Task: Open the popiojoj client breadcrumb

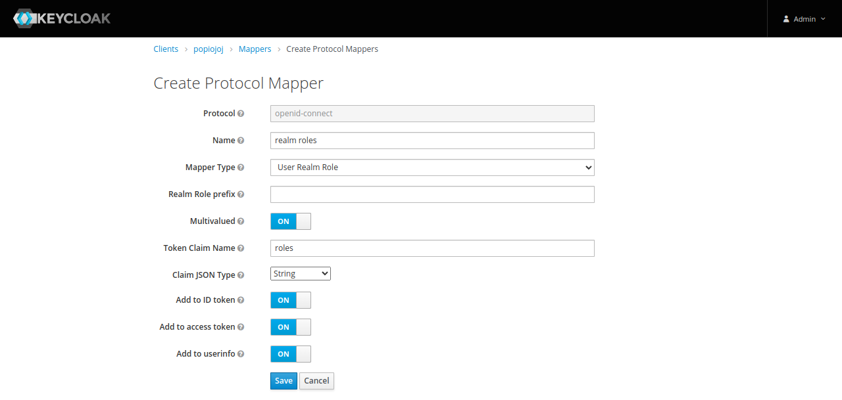Action: (x=208, y=49)
